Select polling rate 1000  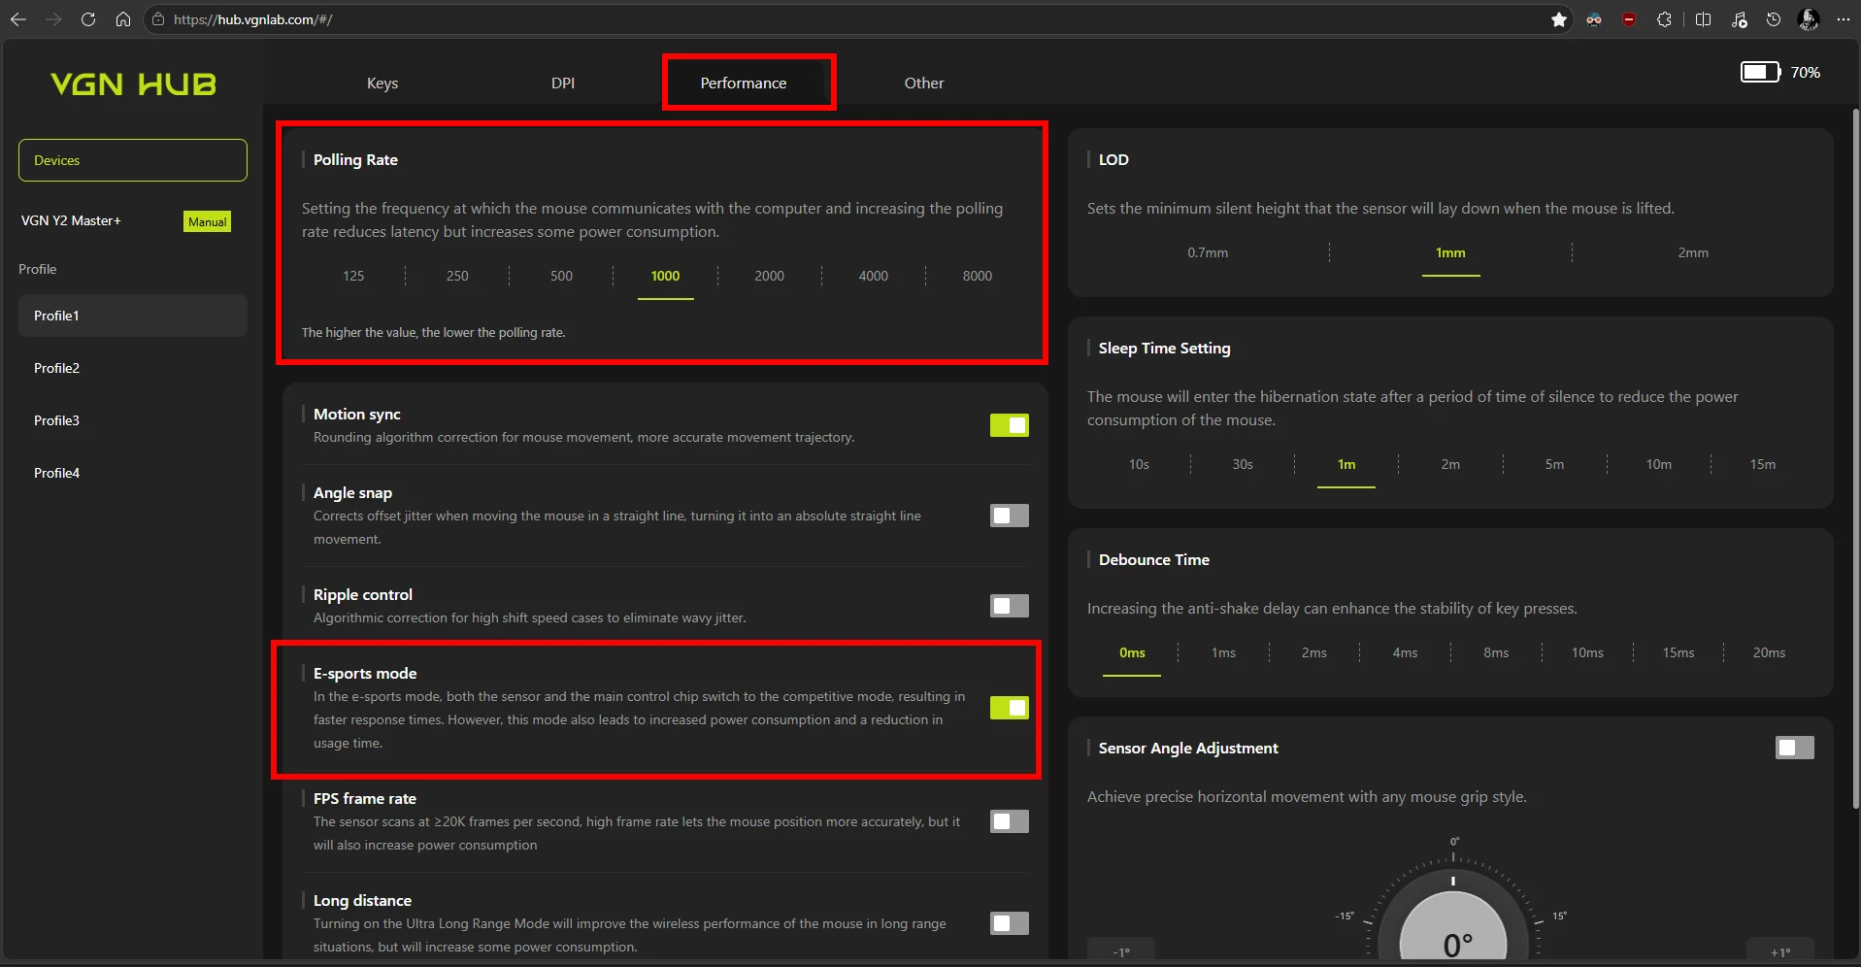tap(665, 276)
